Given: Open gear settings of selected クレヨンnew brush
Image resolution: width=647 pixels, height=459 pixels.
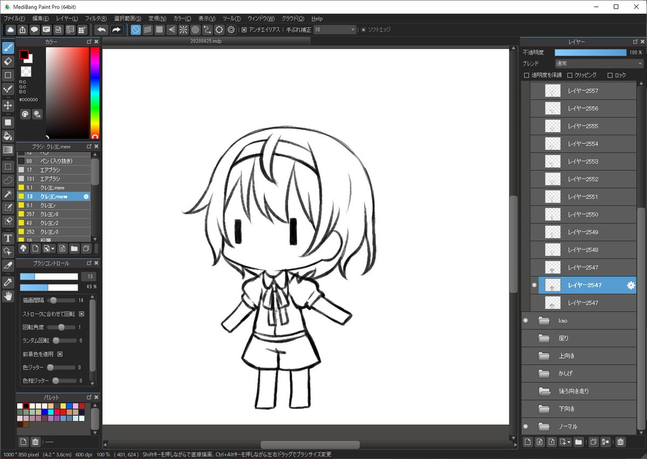Looking at the screenshot, I should pos(86,197).
